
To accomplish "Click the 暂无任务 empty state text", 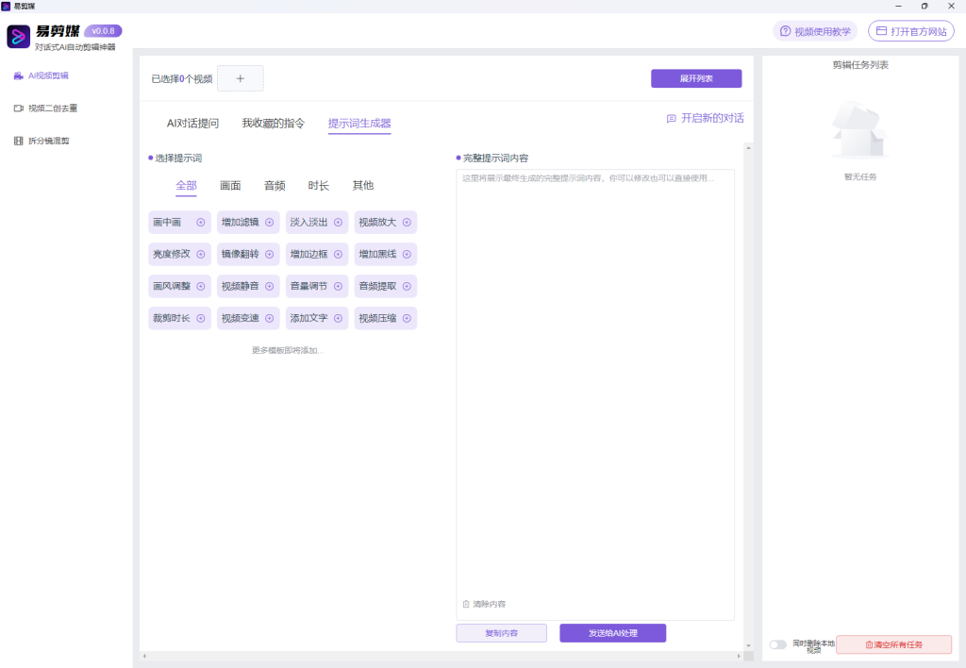I will [860, 176].
